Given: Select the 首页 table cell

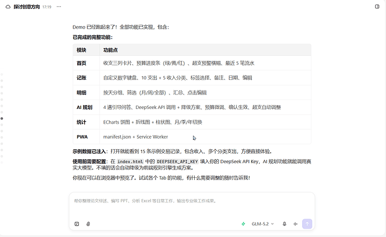Looking at the screenshot, I should (86, 63).
